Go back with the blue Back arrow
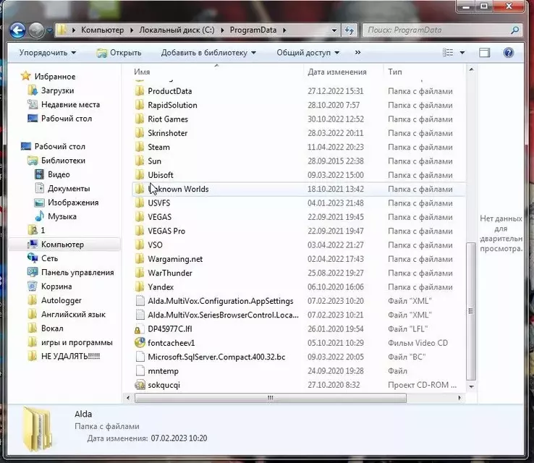Image resolution: width=534 pixels, height=463 pixels. [17, 30]
